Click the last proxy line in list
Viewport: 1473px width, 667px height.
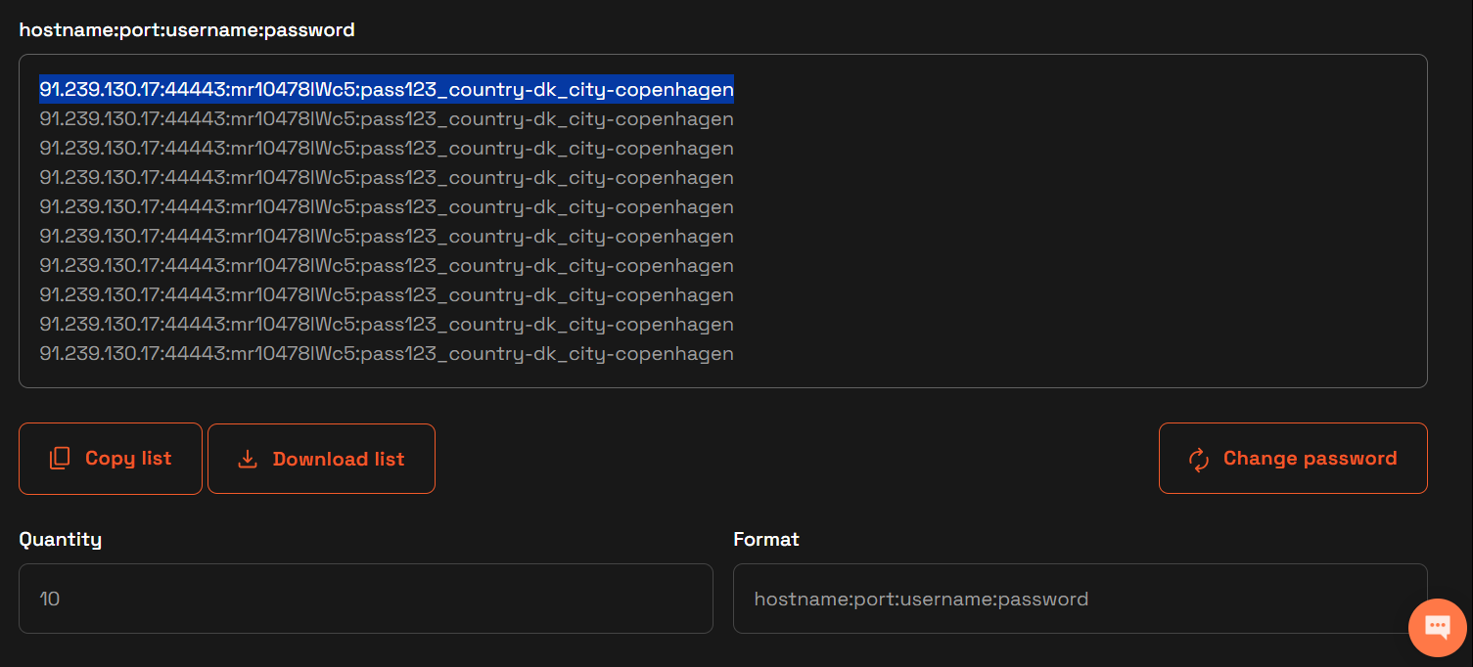387,354
